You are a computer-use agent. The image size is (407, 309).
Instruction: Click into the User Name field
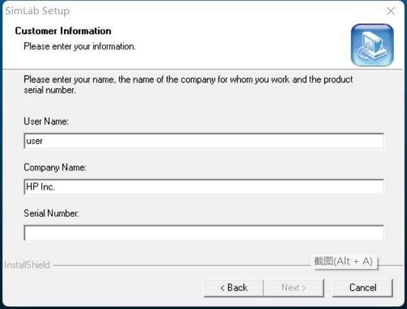pyautogui.click(x=203, y=141)
